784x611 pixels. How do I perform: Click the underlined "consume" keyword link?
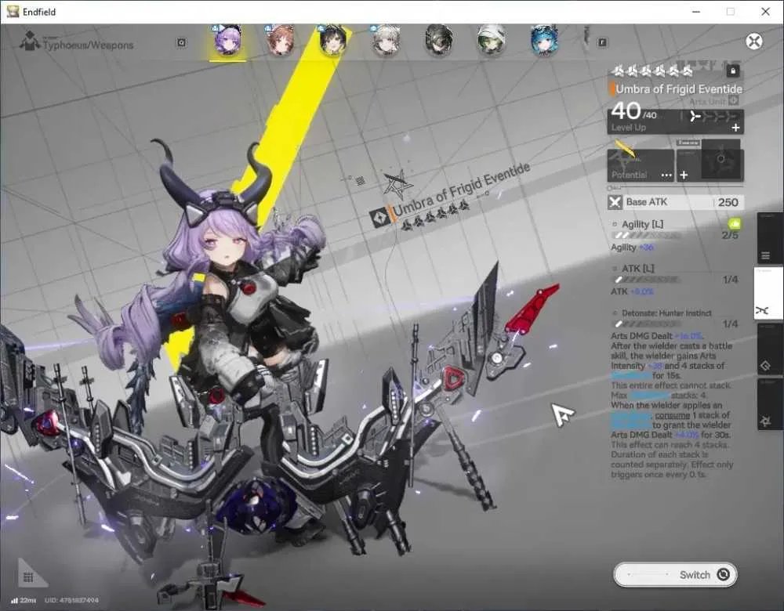pos(673,415)
